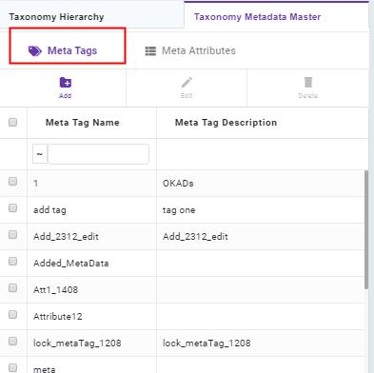Image resolution: width=374 pixels, height=373 pixels.
Task: Click the Added_MetaData name cell
Action: (x=92, y=264)
